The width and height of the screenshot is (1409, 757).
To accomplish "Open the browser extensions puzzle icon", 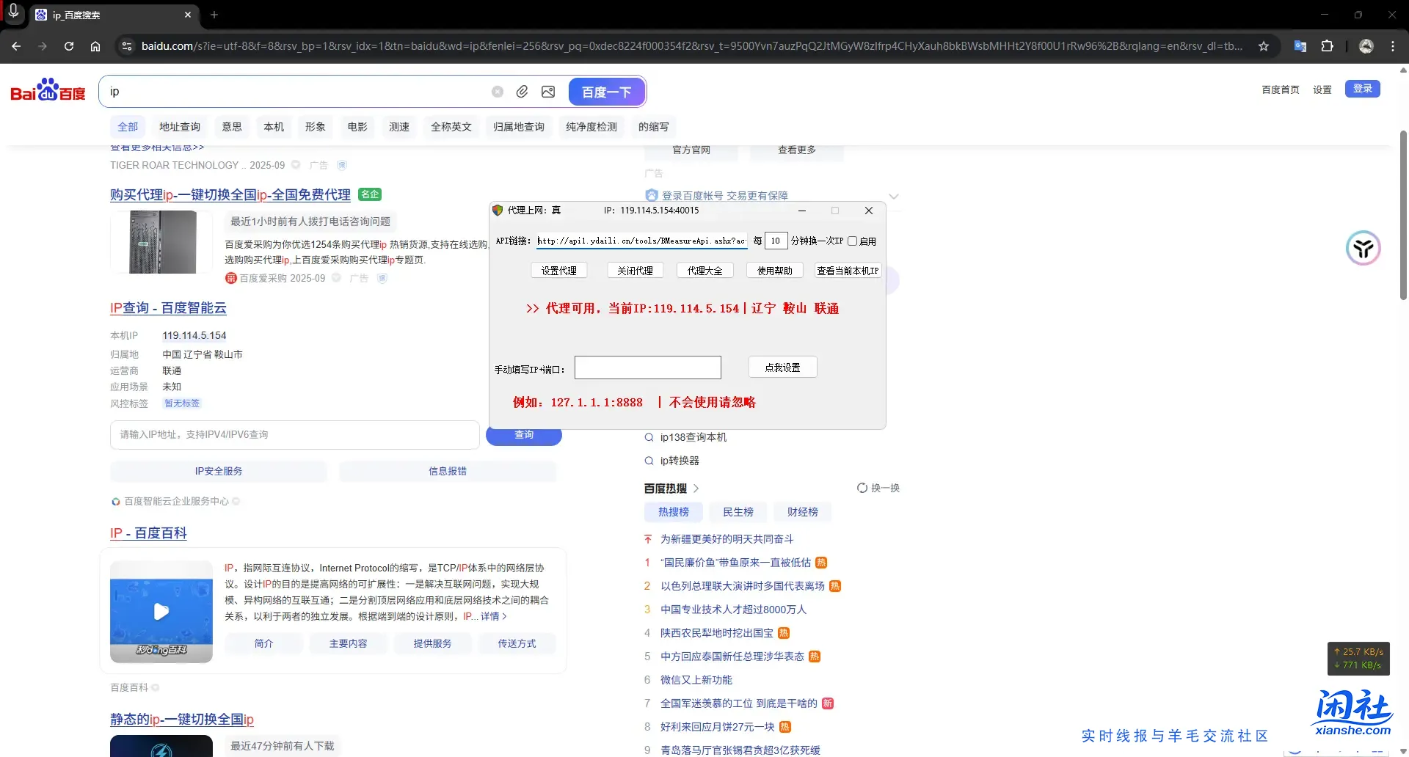I will pos(1328,45).
